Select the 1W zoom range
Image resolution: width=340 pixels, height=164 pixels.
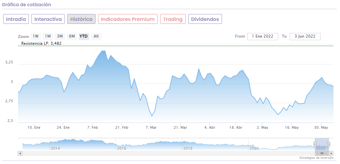[36, 36]
